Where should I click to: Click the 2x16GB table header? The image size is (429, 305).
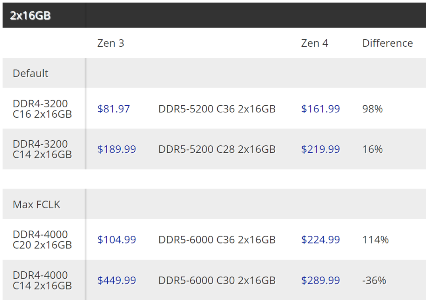point(31,16)
